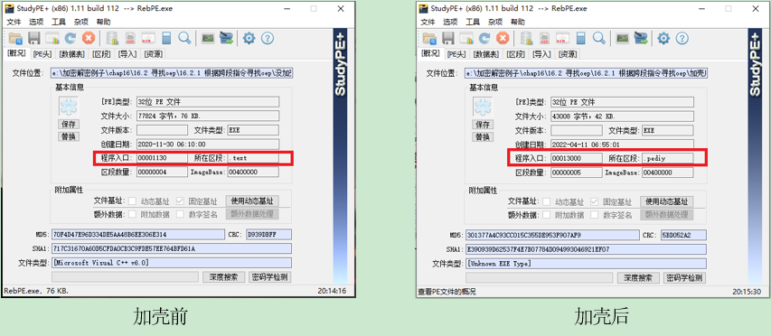Open 工具 menu in 加壳前 window
This screenshot has width=771, height=336.
(59, 22)
